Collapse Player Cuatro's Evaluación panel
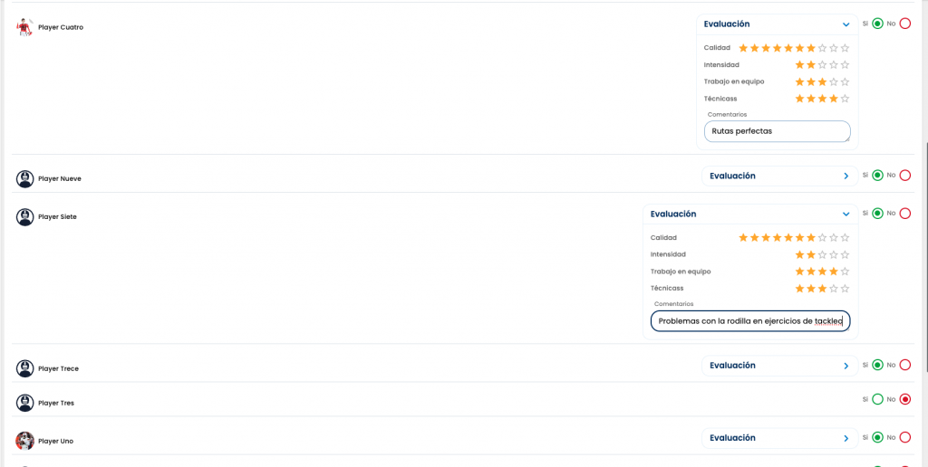Viewport: 928px width, 467px height. pos(846,24)
